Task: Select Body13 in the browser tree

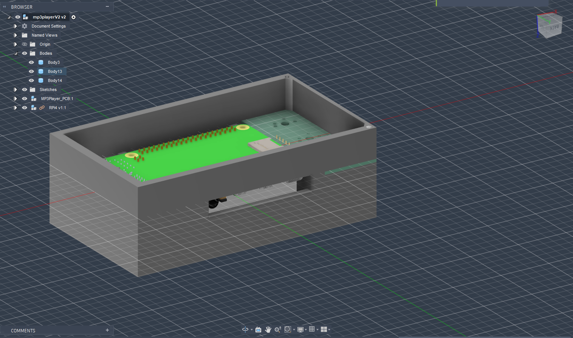Action: click(x=55, y=71)
